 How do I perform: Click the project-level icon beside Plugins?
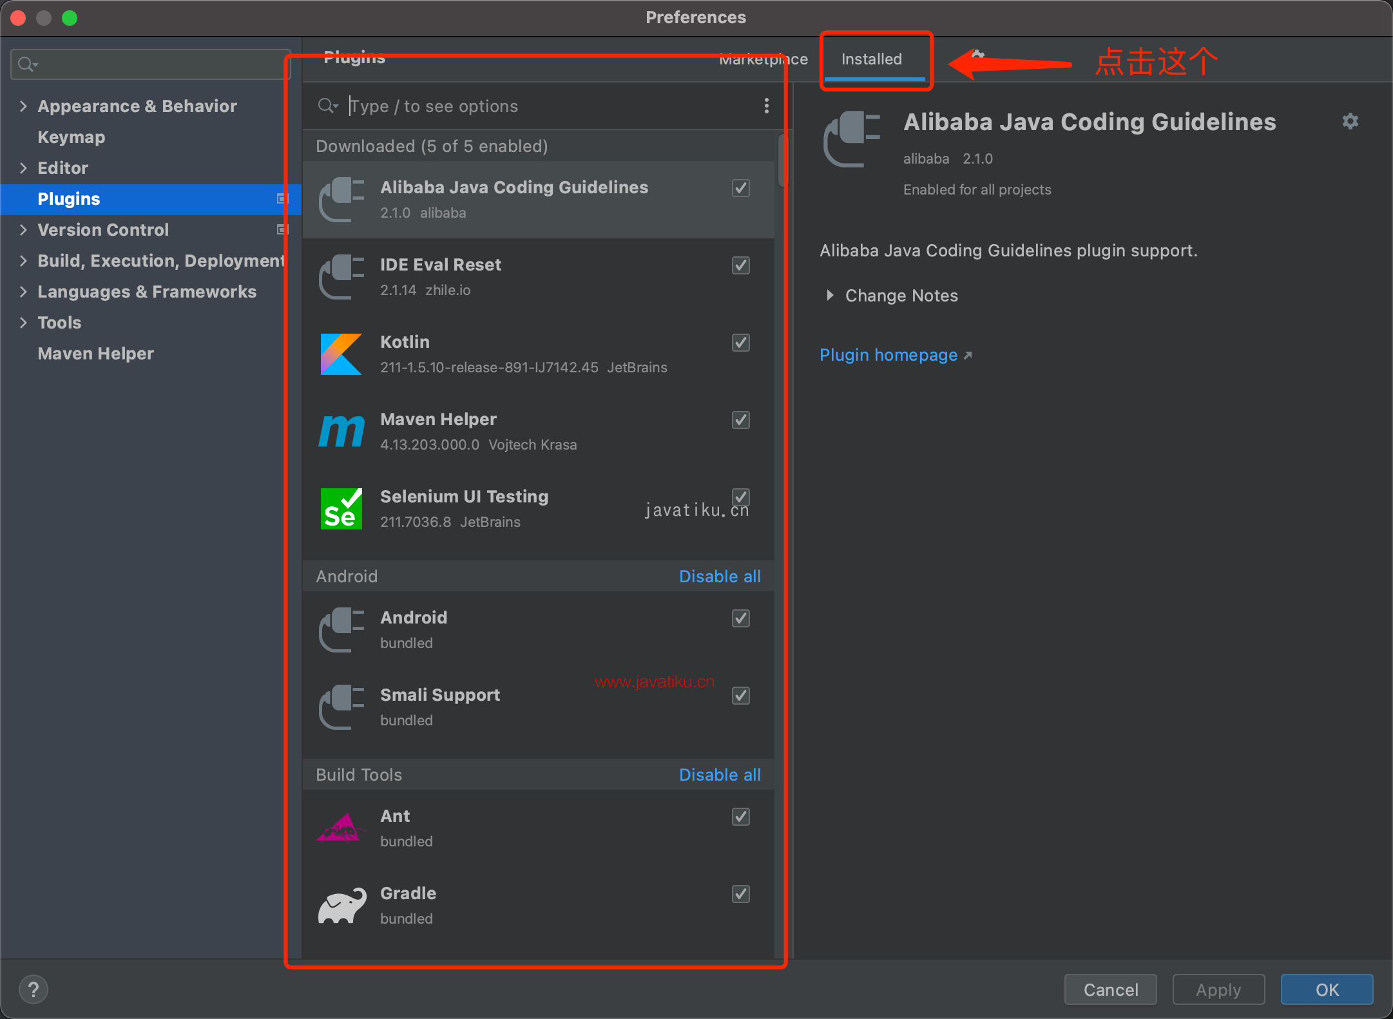coord(282,198)
